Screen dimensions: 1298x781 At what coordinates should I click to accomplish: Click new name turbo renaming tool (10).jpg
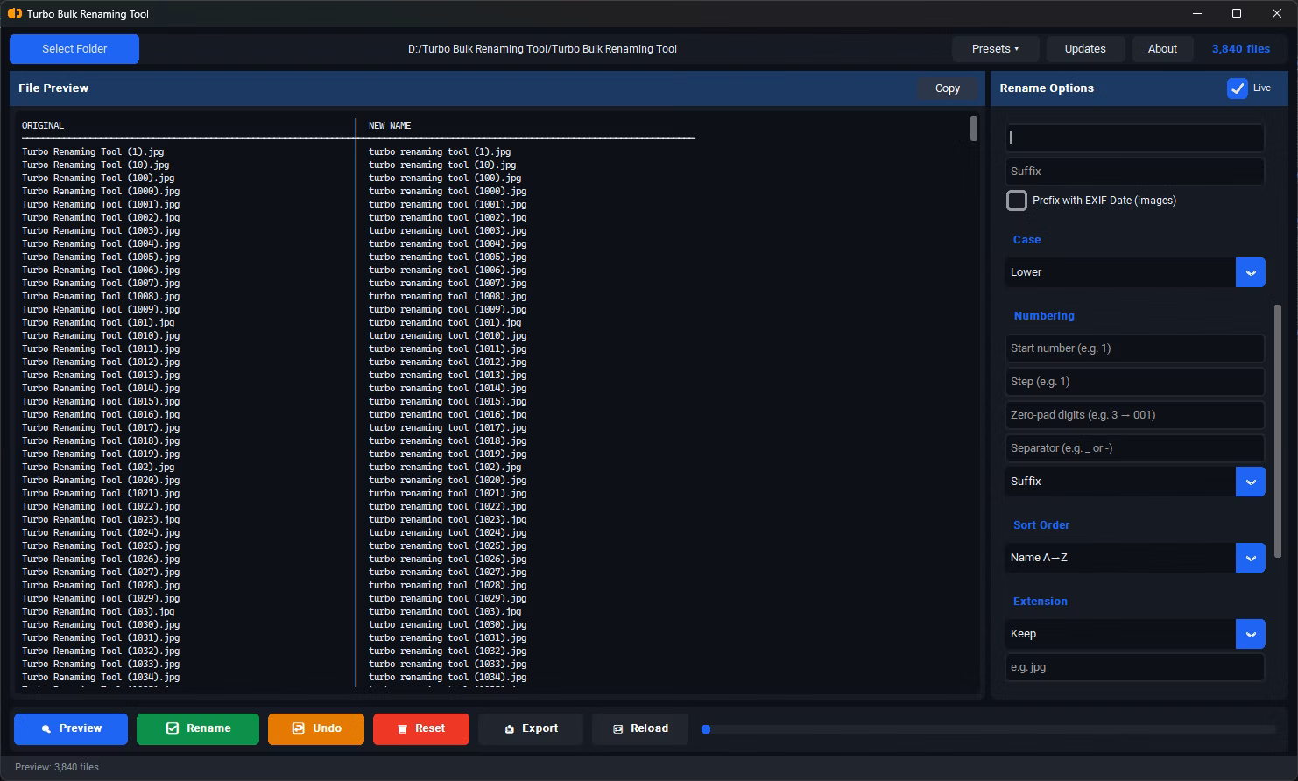click(x=442, y=165)
